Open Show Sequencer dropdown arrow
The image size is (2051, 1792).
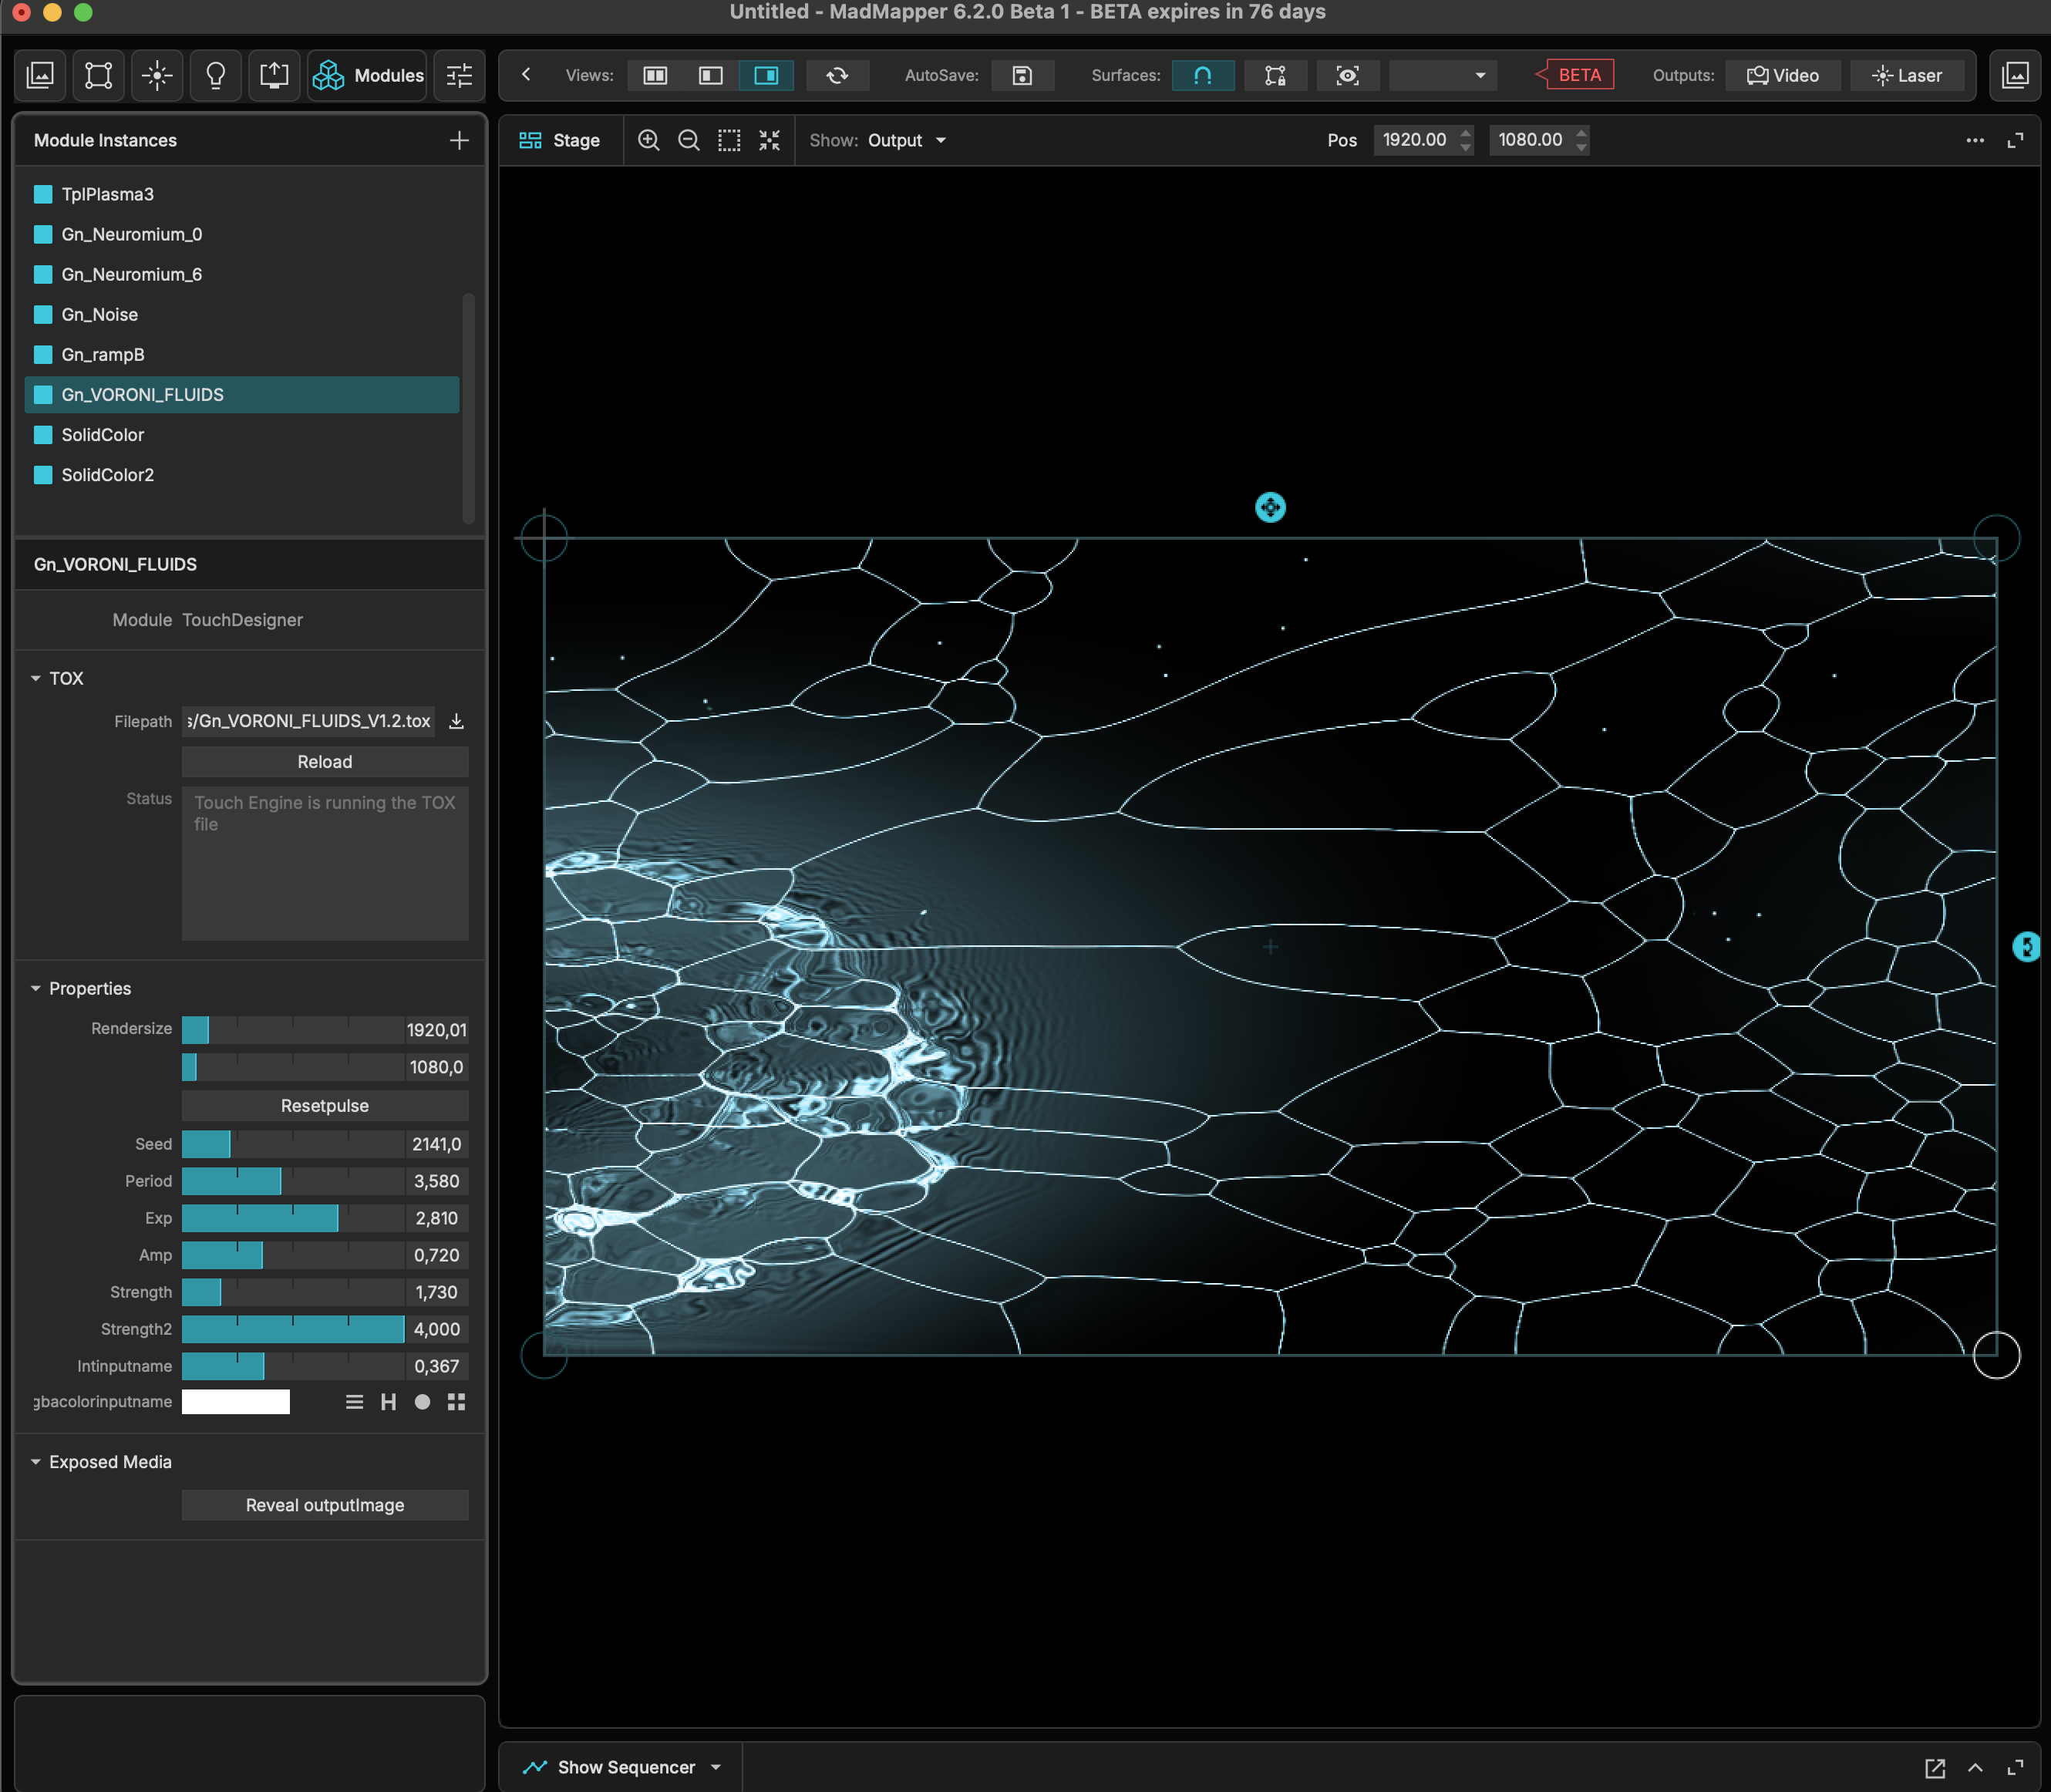716,1767
